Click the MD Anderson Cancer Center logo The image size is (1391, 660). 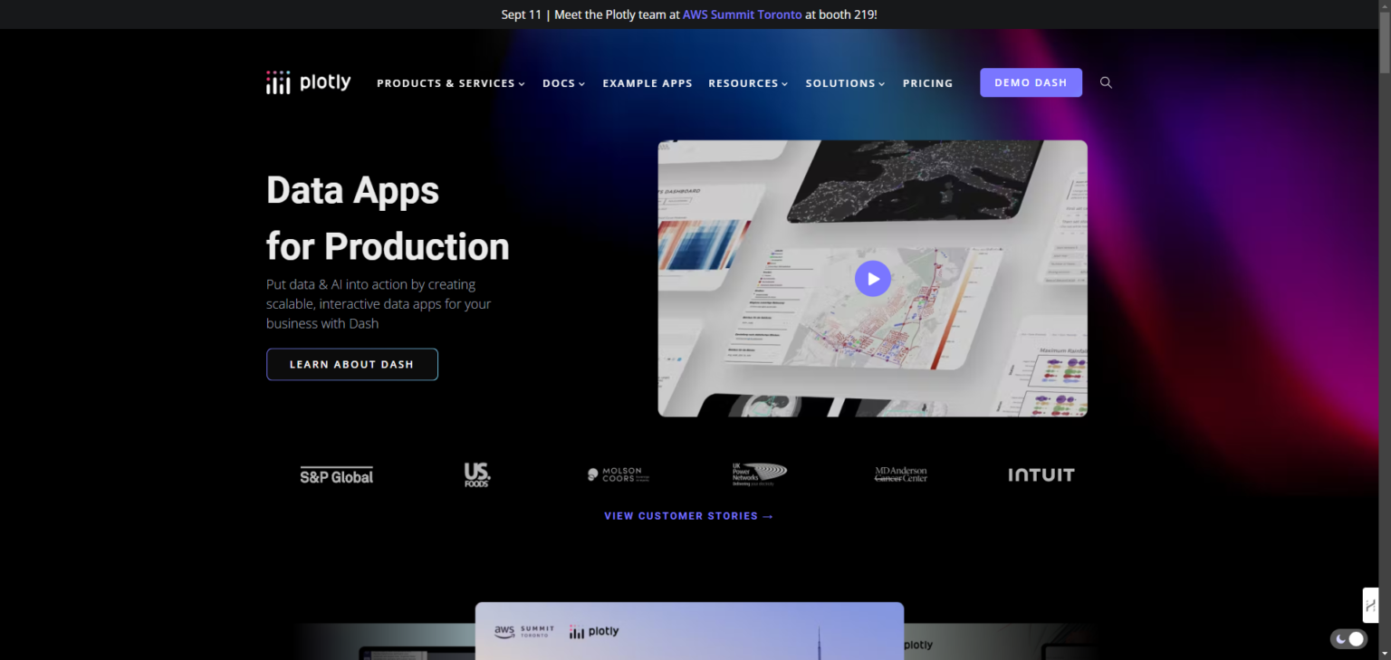coord(900,474)
